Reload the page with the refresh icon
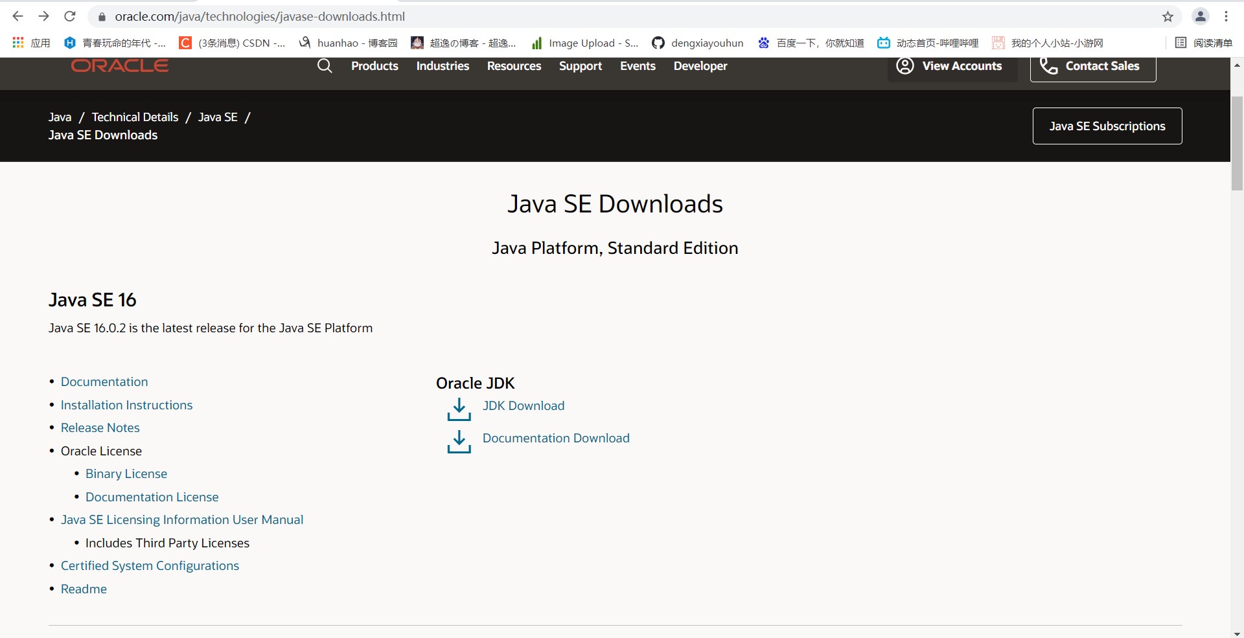Image resolution: width=1244 pixels, height=638 pixels. pos(70,17)
